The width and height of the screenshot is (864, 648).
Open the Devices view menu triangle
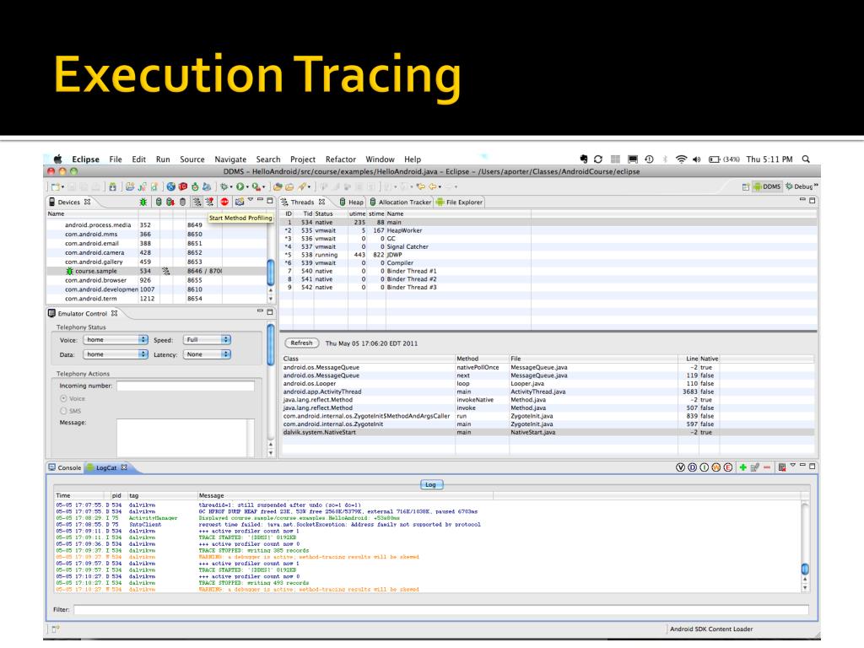[251, 200]
